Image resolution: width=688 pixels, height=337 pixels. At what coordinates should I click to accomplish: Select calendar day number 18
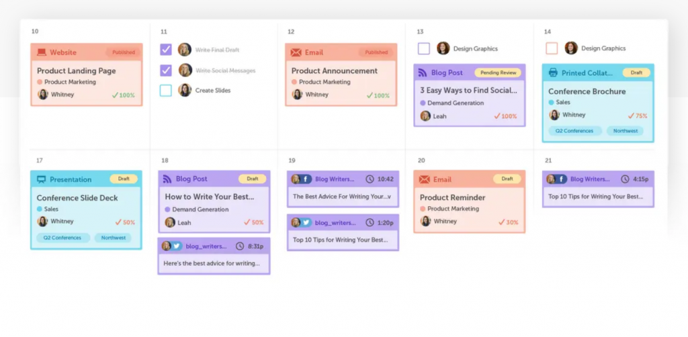(x=165, y=160)
